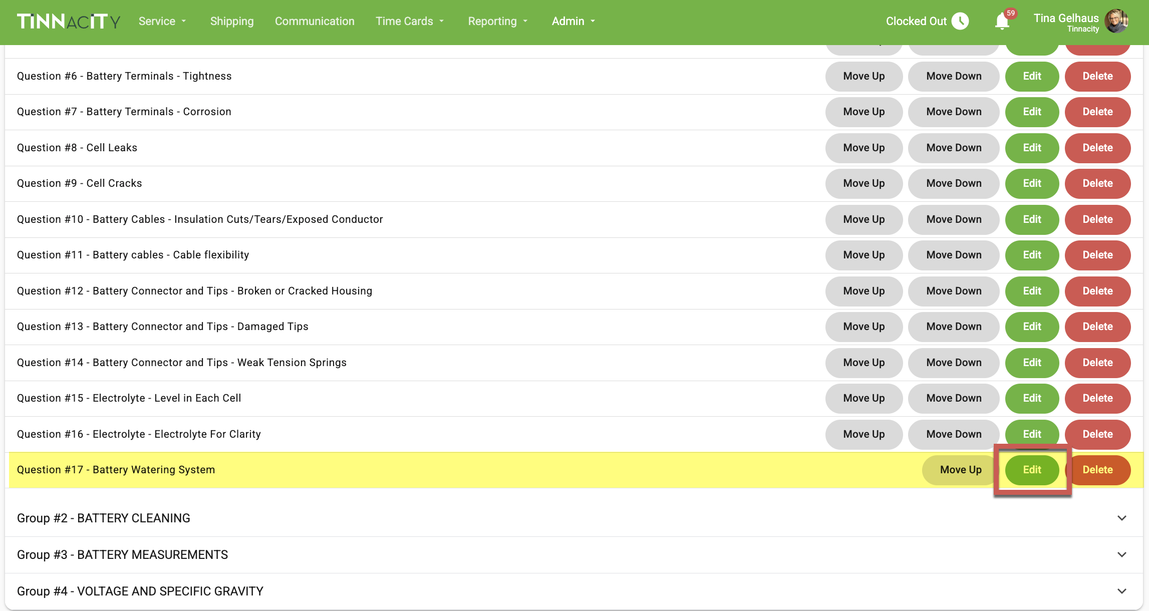Open the Reporting dropdown menu
The width and height of the screenshot is (1149, 611).
click(x=497, y=22)
